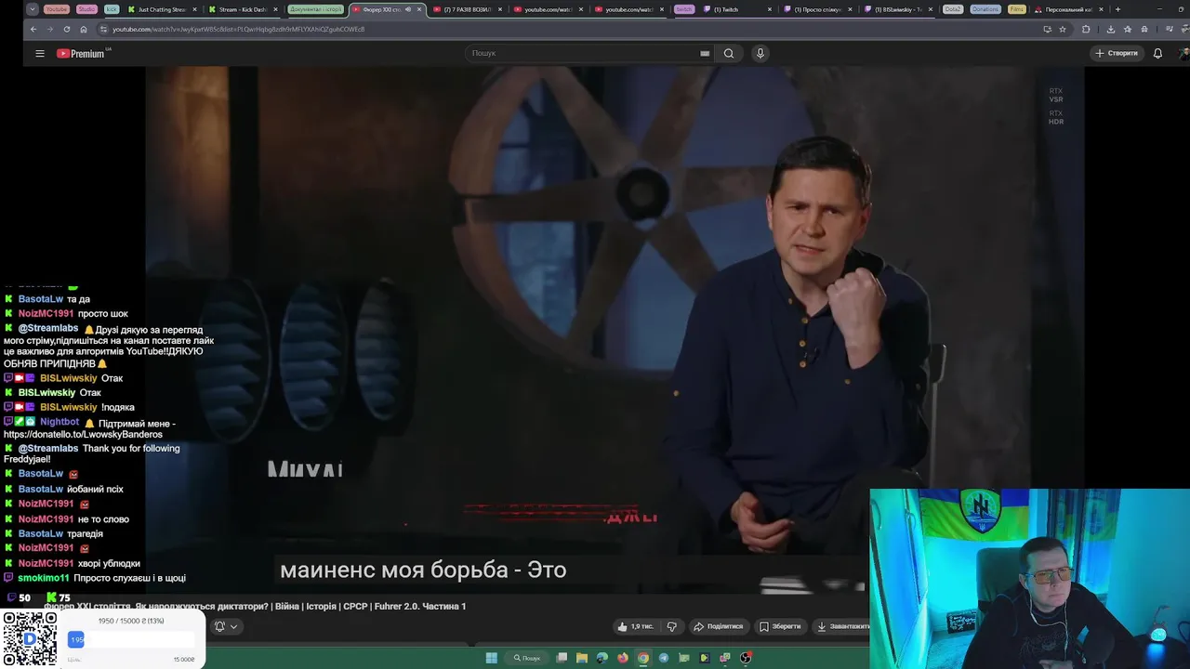Open the on-screen keyboard icon in search box
This screenshot has height=669, width=1190.
coord(705,53)
